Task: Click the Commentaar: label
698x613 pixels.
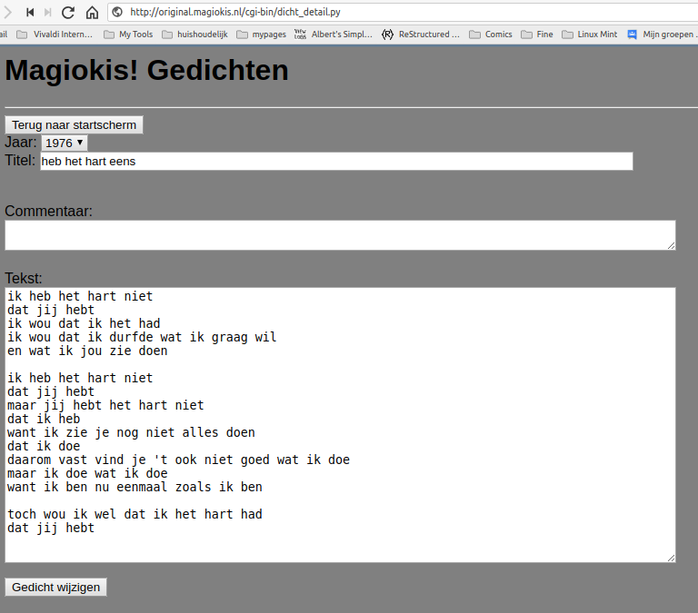Action: pos(48,211)
